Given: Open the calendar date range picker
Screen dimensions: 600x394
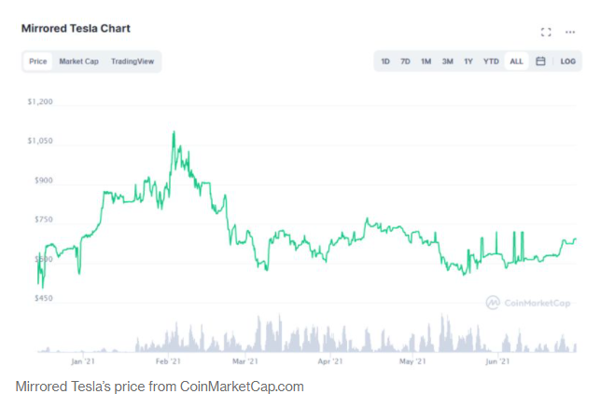Looking at the screenshot, I should coord(540,61).
